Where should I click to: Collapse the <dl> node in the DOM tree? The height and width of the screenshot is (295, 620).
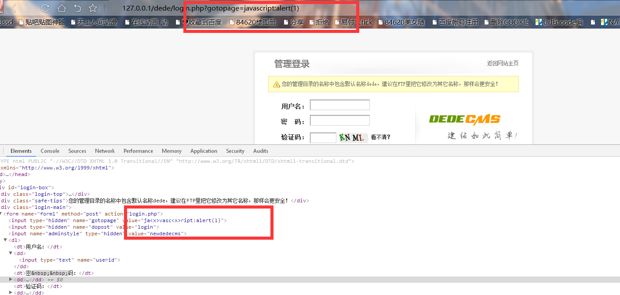(5, 240)
